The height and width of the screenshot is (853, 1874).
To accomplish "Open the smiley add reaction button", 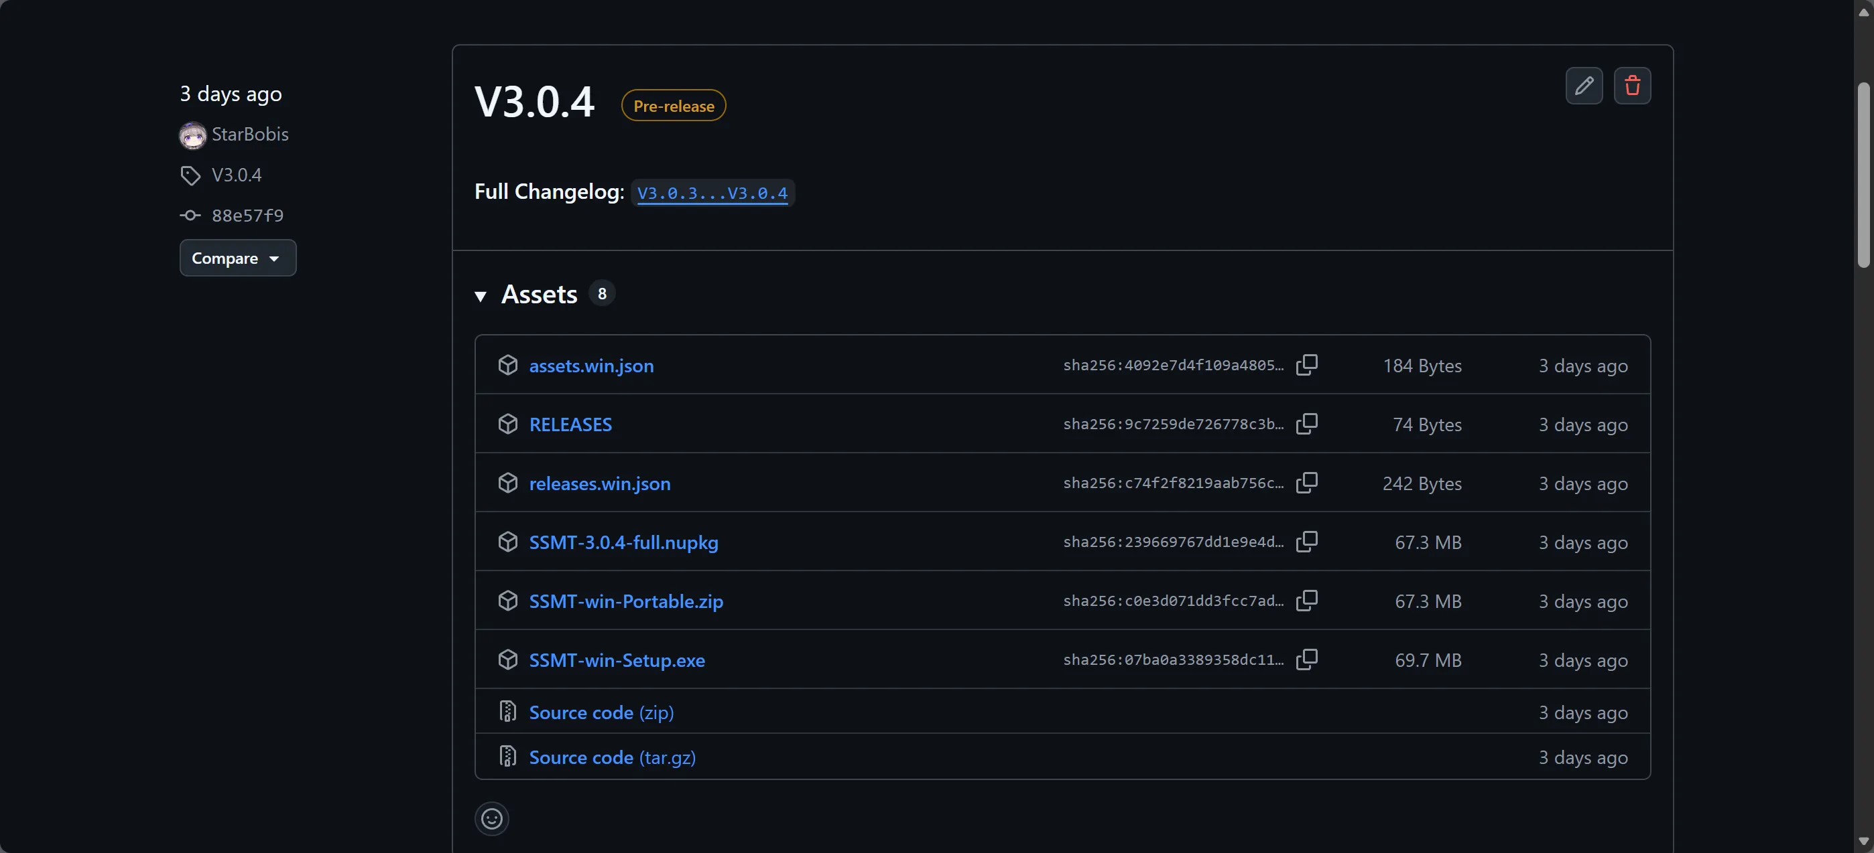I will (492, 819).
